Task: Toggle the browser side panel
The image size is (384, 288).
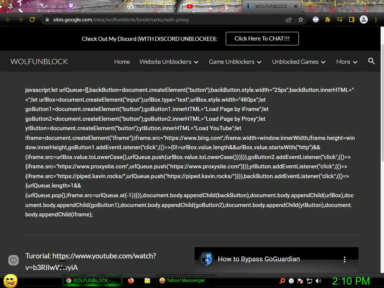Action: coord(352,19)
